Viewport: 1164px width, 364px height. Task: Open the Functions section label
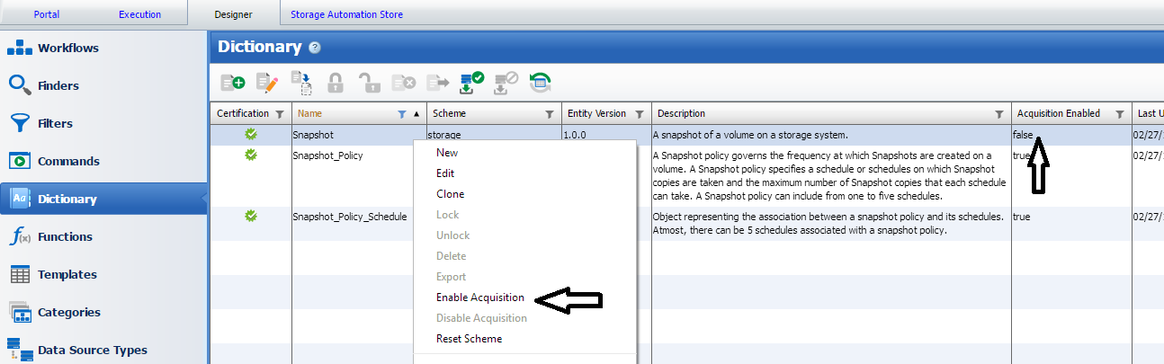click(x=65, y=236)
